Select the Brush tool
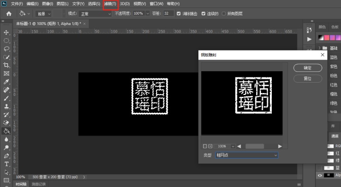The height and width of the screenshot is (187, 341). click(6, 98)
